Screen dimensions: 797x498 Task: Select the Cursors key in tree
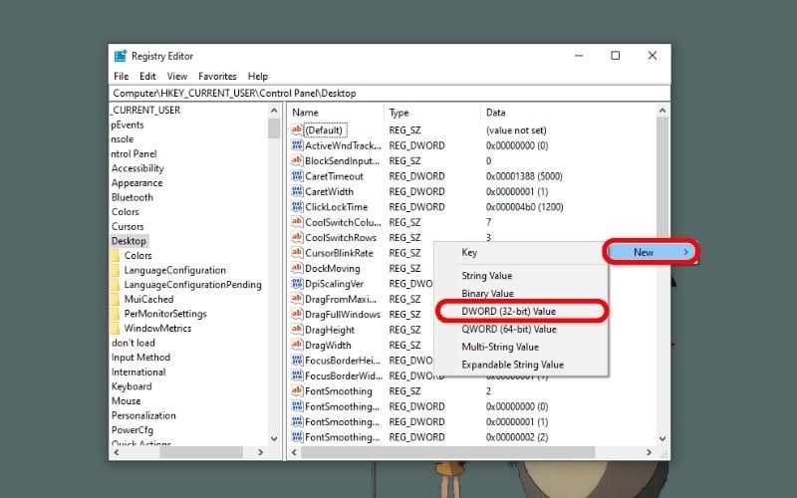click(128, 227)
